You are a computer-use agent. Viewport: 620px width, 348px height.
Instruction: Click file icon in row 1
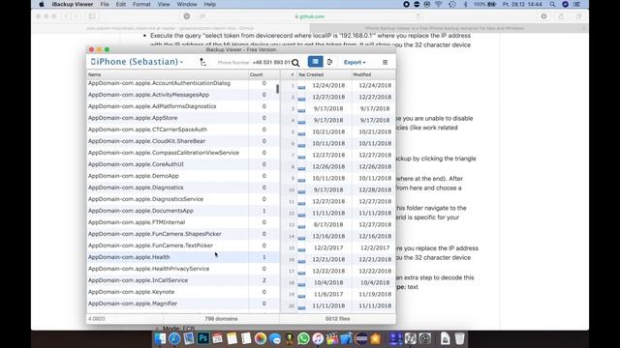pyautogui.click(x=301, y=86)
